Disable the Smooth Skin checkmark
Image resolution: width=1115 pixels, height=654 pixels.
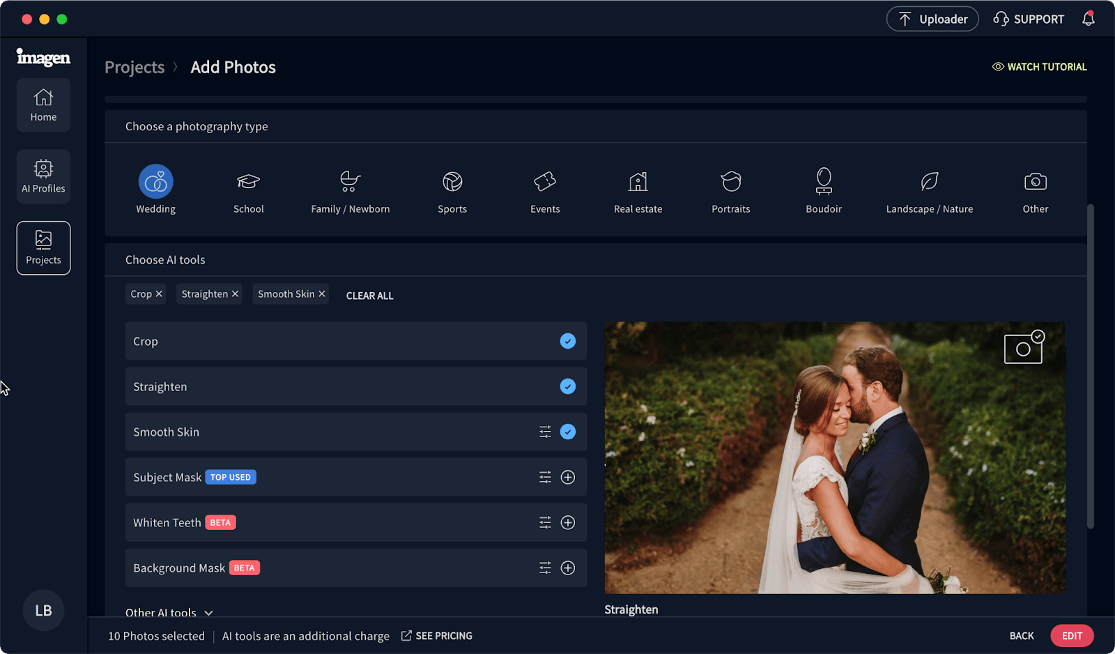pyautogui.click(x=568, y=432)
